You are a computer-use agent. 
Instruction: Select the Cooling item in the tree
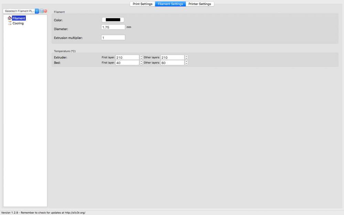18,23
